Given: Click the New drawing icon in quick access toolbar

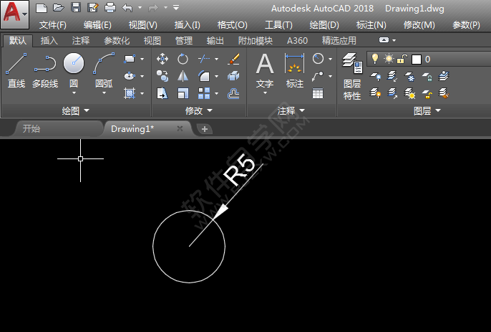Looking at the screenshot, I should tap(42, 8).
